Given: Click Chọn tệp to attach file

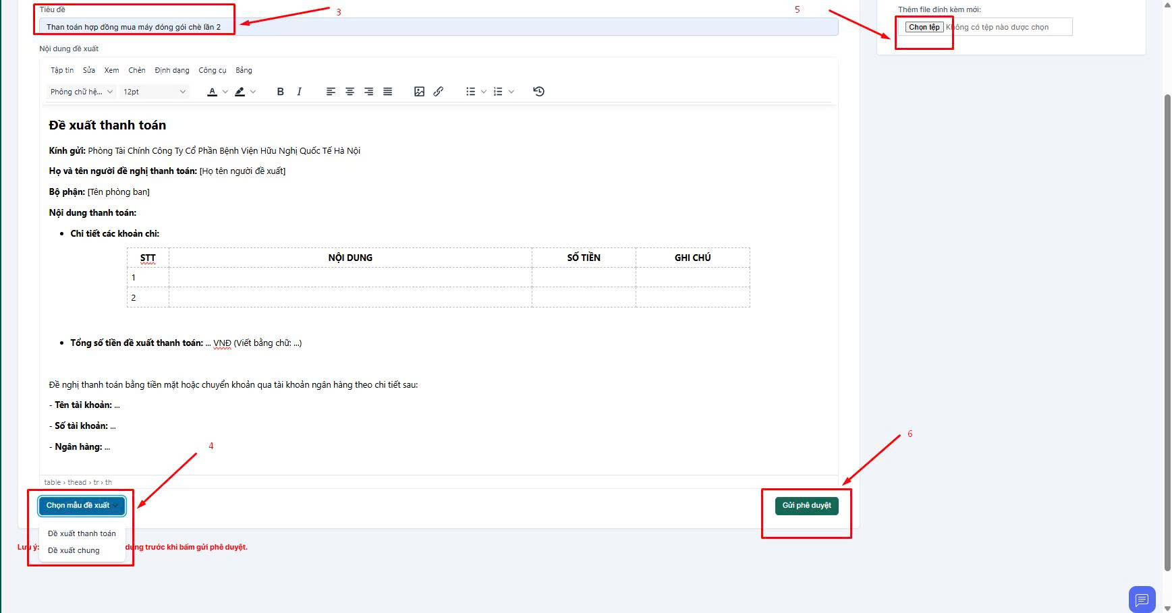Looking at the screenshot, I should 924,27.
